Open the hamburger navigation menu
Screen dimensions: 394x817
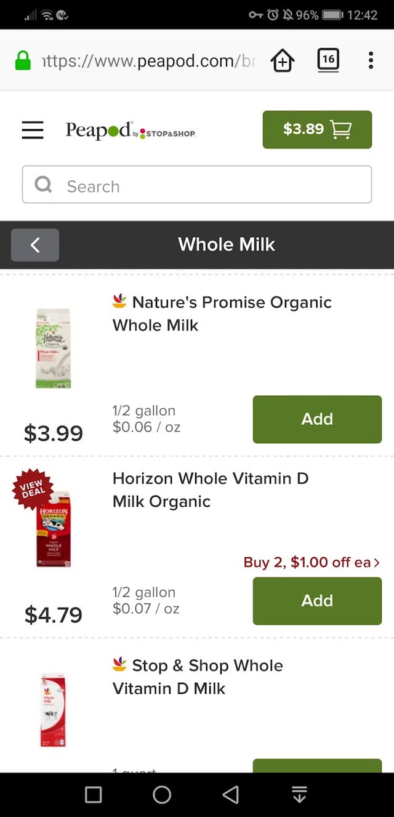[32, 130]
